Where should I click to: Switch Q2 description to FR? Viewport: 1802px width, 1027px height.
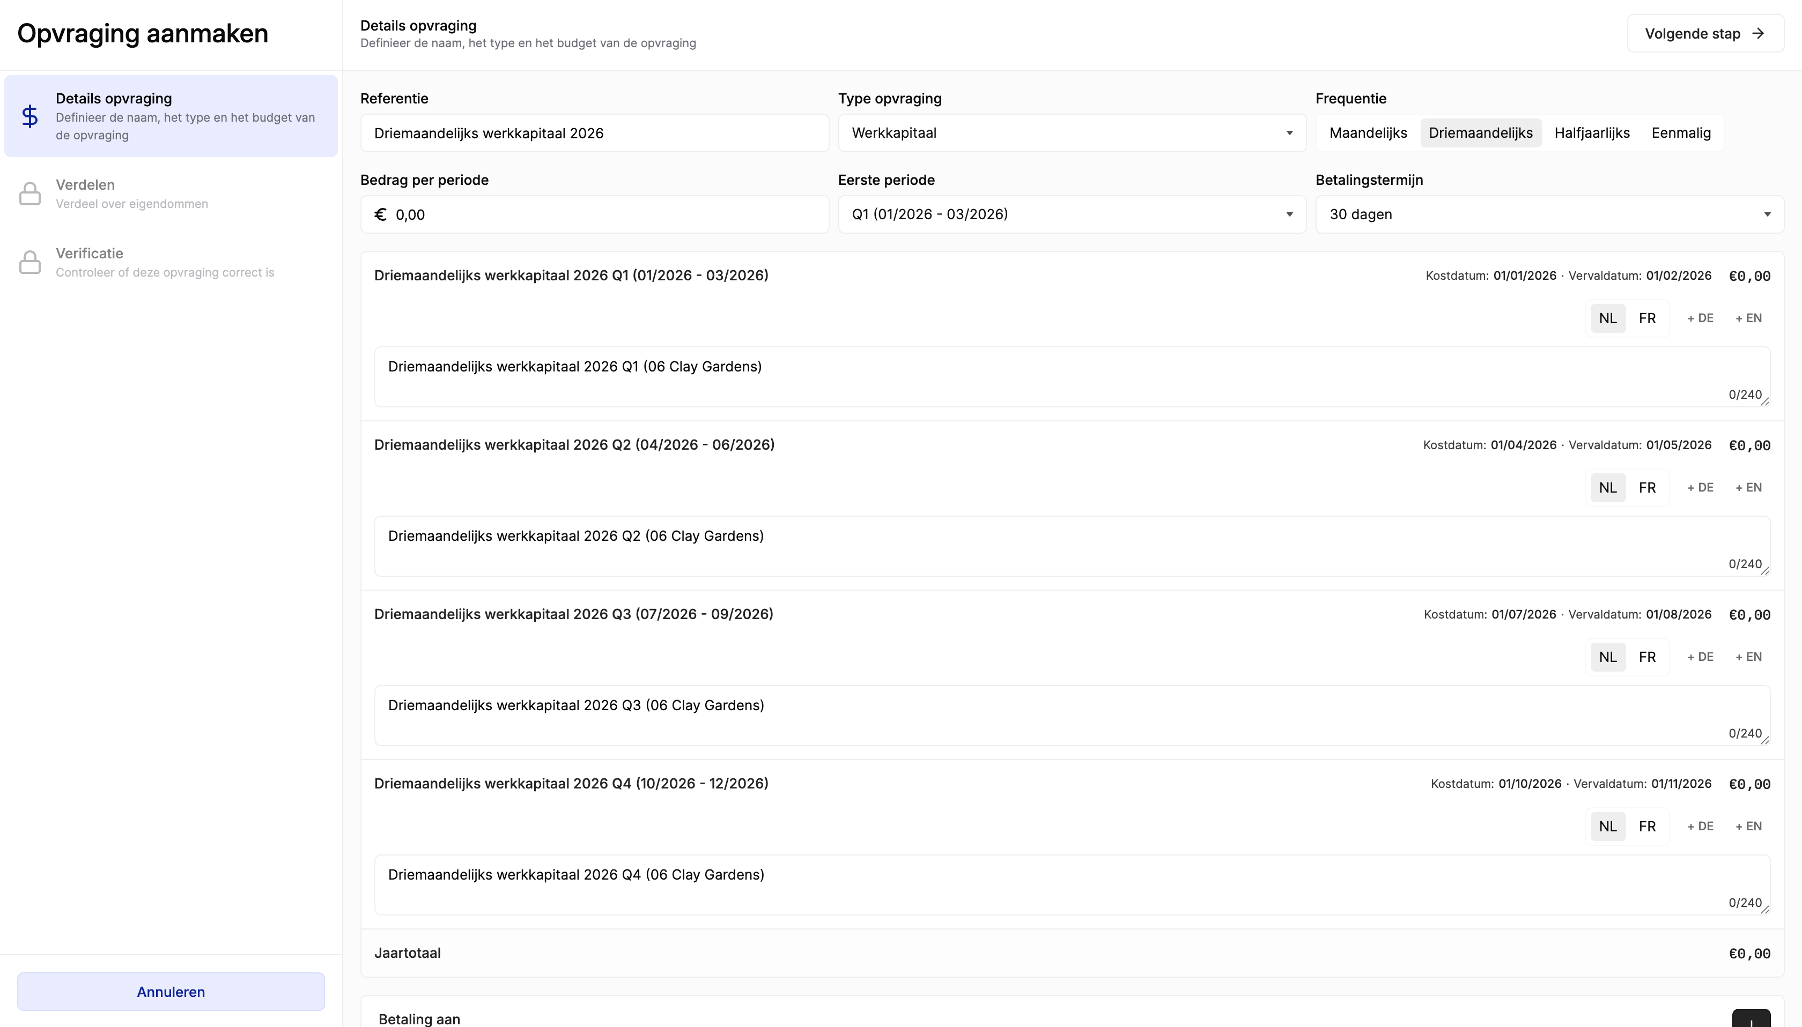(1648, 487)
